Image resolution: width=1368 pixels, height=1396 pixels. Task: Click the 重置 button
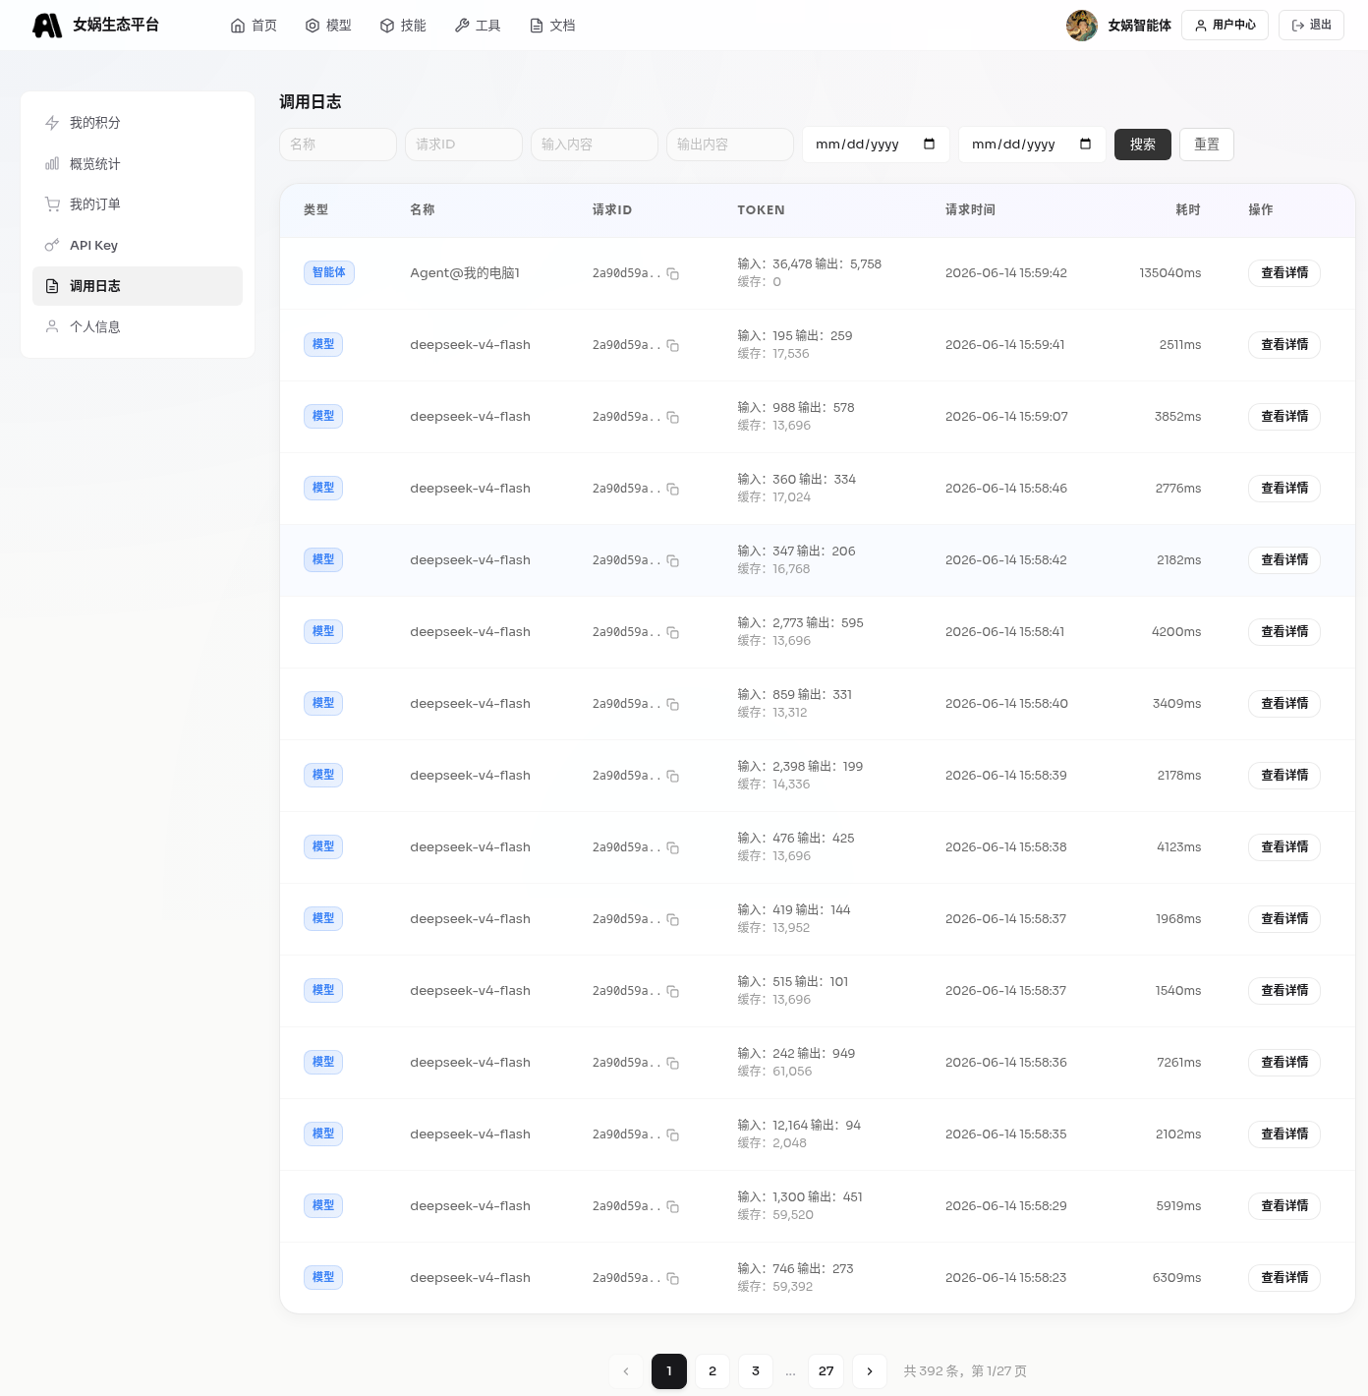coord(1207,145)
